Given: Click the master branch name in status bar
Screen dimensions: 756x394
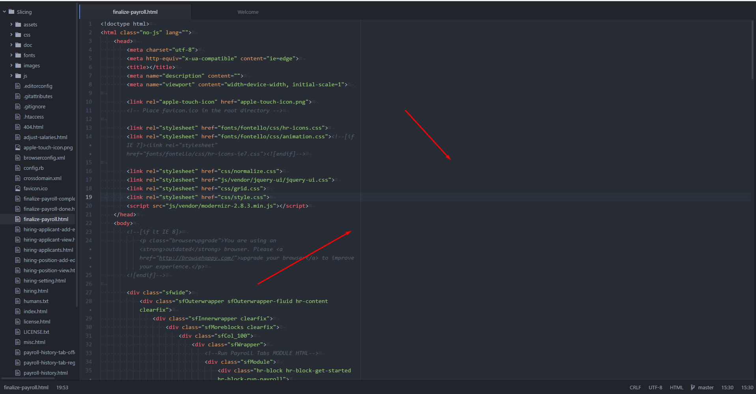Looking at the screenshot, I should pyautogui.click(x=706, y=387).
